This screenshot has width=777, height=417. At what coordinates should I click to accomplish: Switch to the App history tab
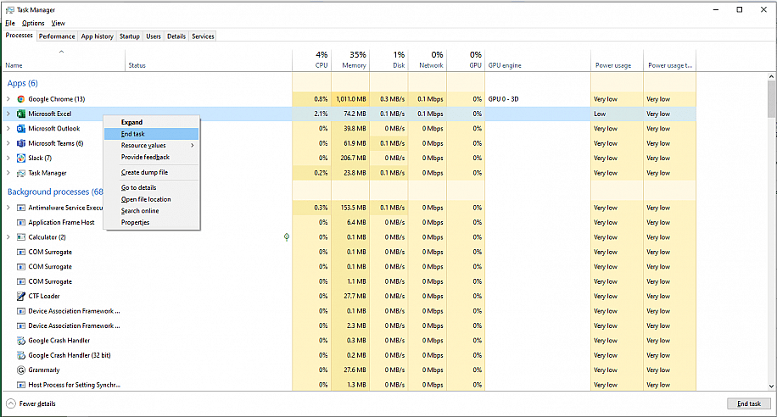pos(97,36)
